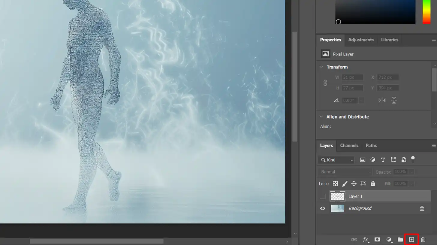This screenshot has height=245, width=437.
Task: Click the canvas vertical scrollbar thumb
Action: click(295, 86)
